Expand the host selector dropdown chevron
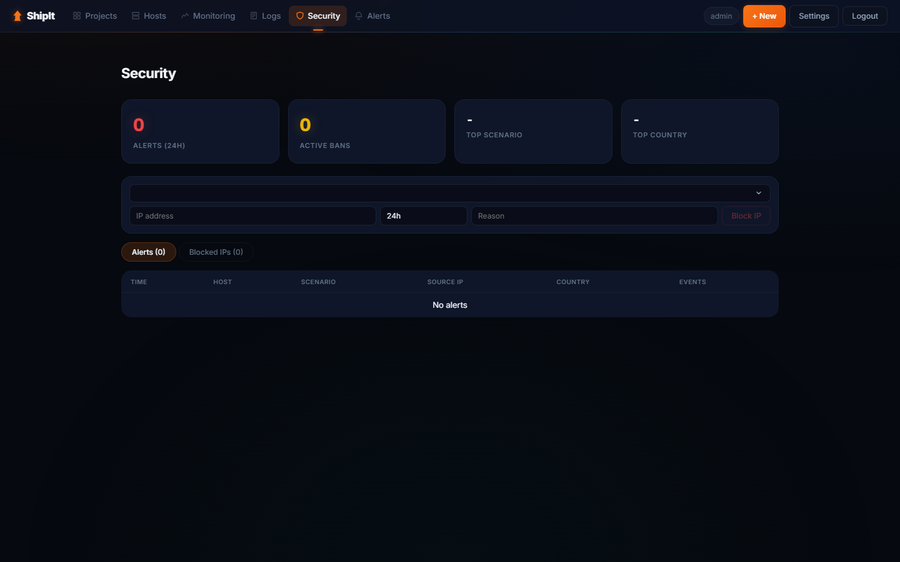 758,193
